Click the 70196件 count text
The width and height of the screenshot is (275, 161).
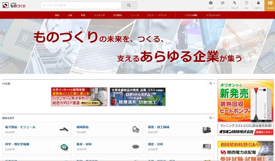(81, 132)
